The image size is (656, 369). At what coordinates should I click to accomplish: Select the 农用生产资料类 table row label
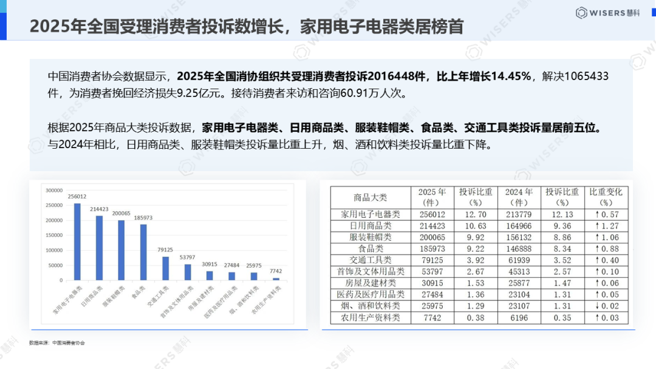click(370, 317)
